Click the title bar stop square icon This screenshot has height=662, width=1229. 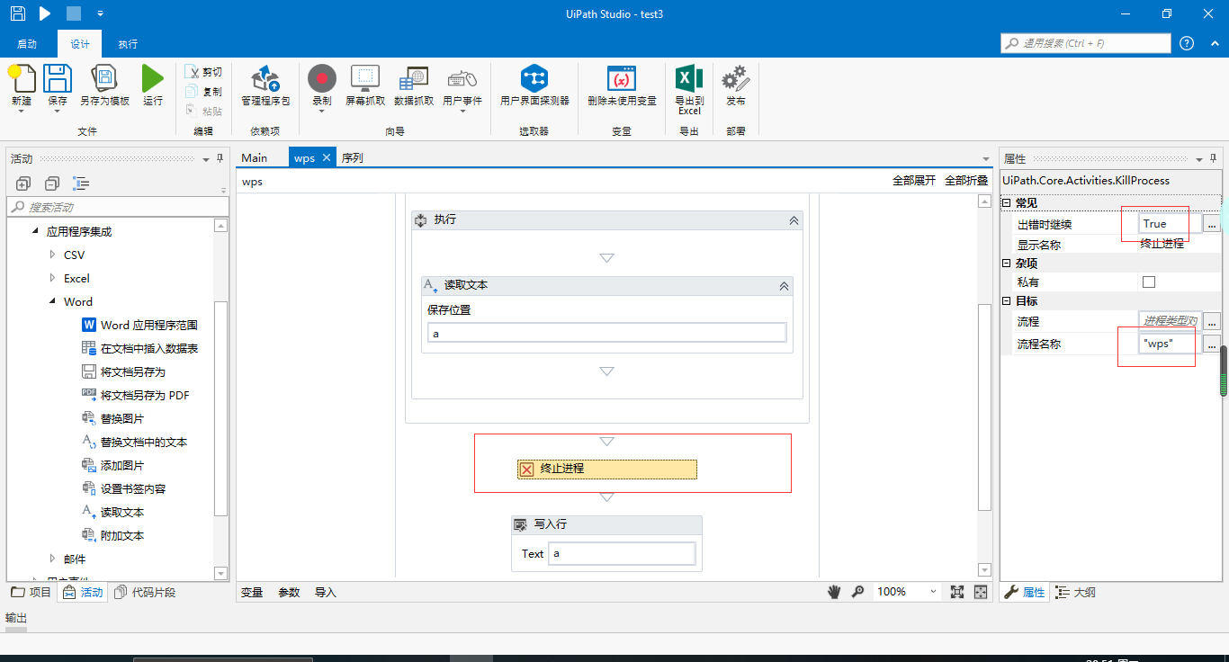[x=74, y=13]
